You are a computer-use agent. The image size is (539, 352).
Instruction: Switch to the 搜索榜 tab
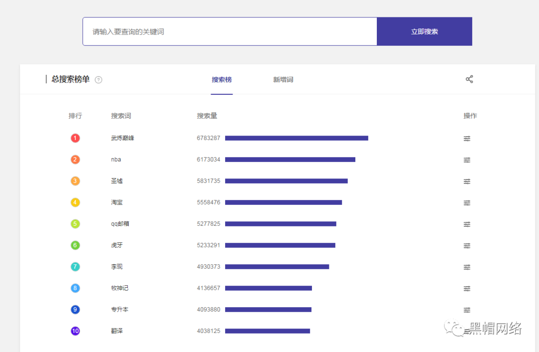(x=222, y=80)
